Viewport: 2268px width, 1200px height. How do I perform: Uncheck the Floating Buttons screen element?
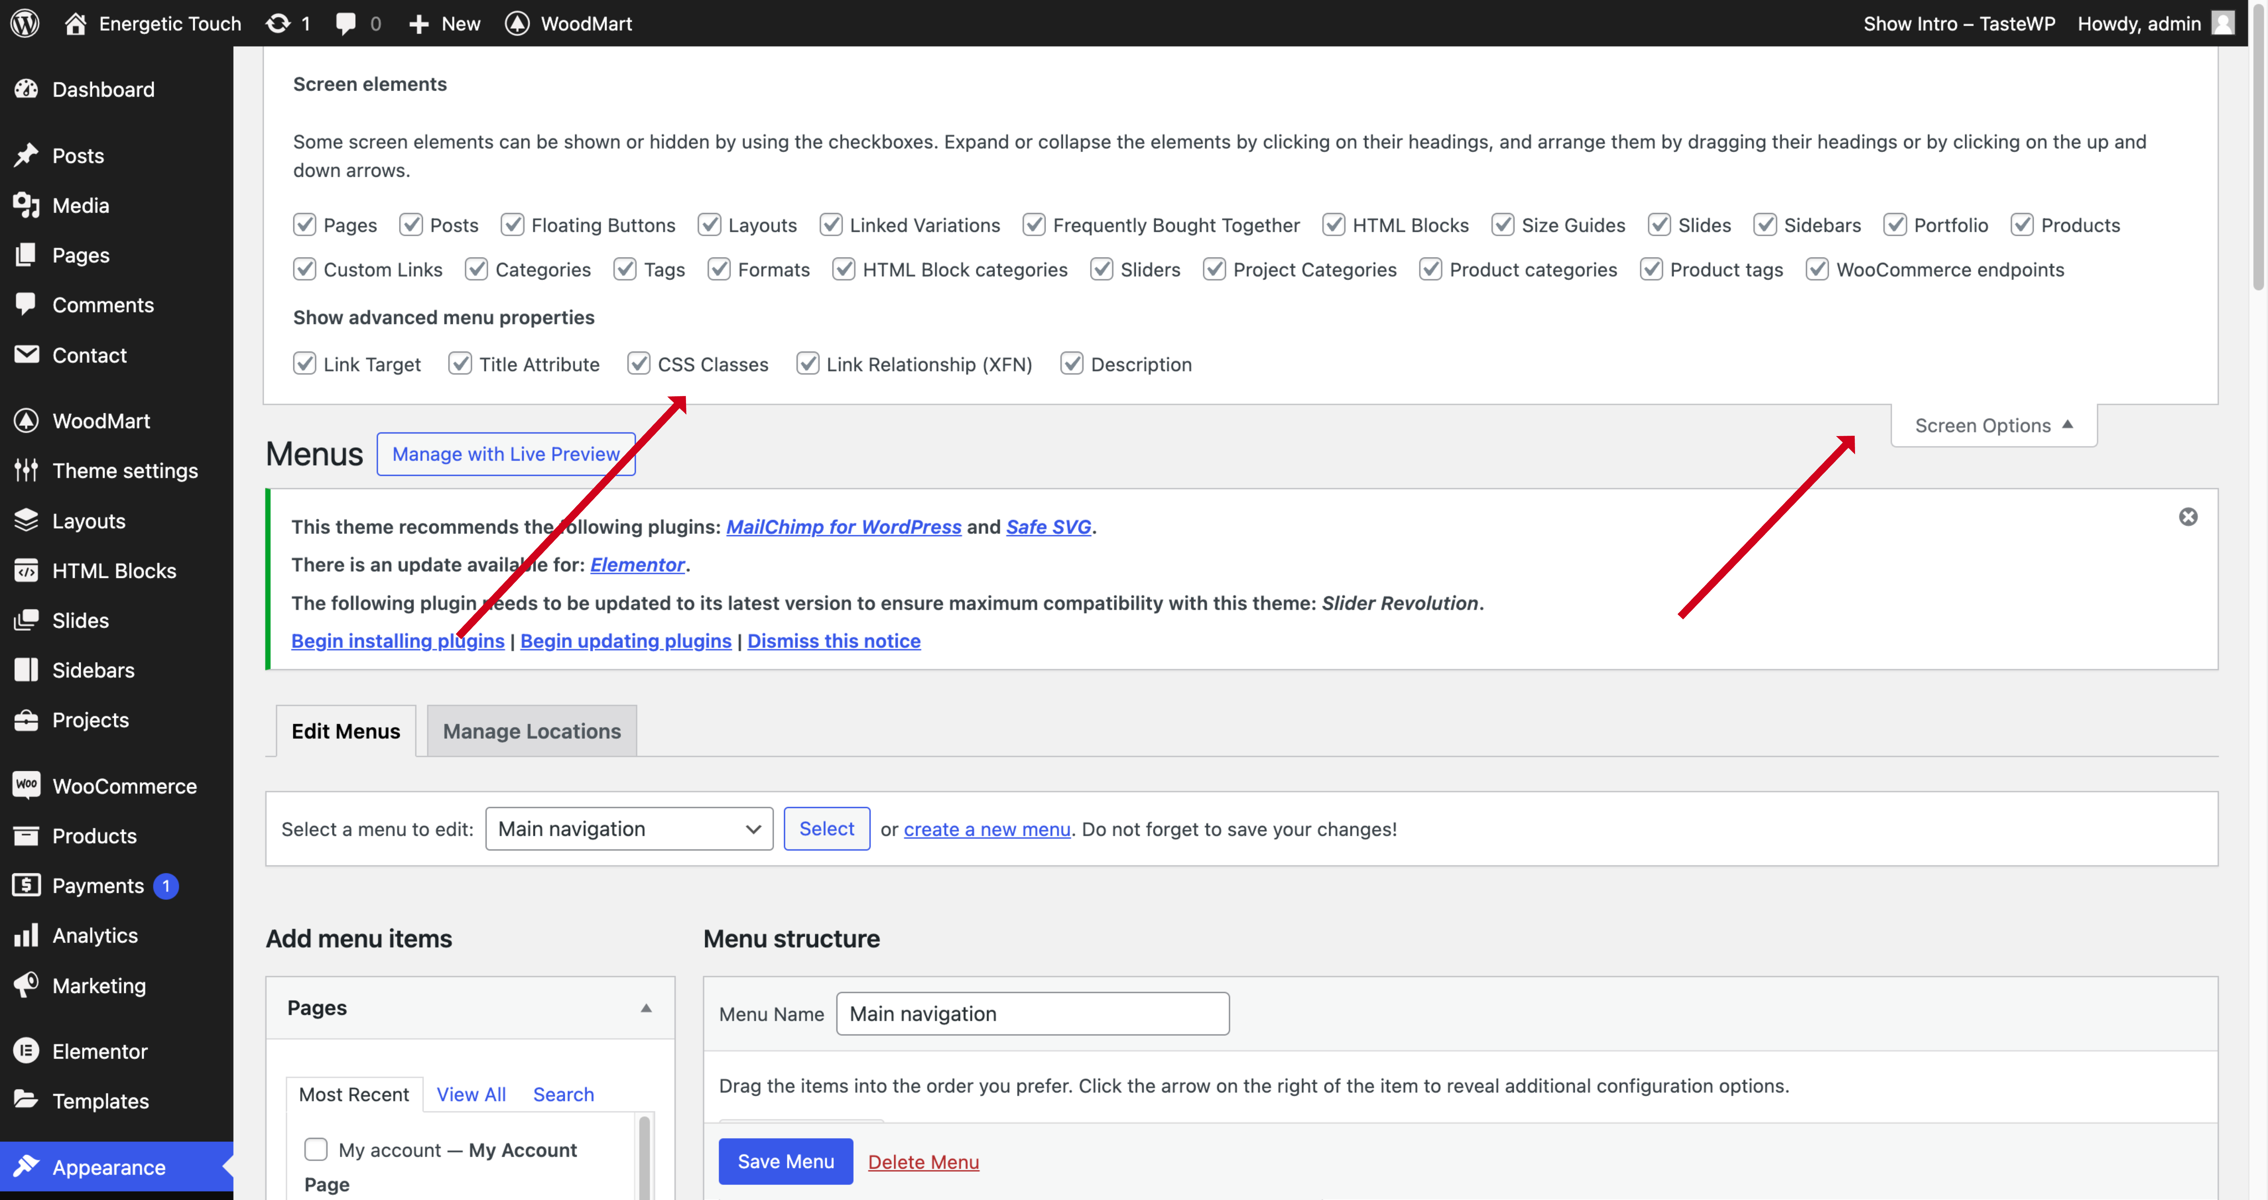pyautogui.click(x=512, y=225)
